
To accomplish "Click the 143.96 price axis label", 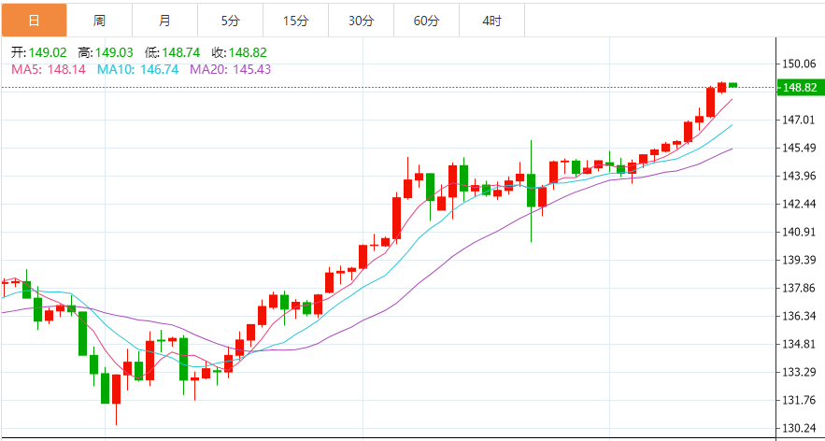I will coord(801,176).
